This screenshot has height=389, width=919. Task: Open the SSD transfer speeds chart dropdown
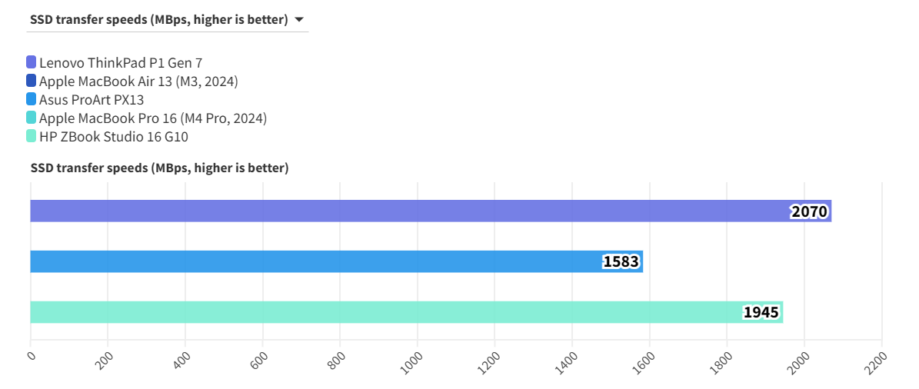(x=159, y=20)
